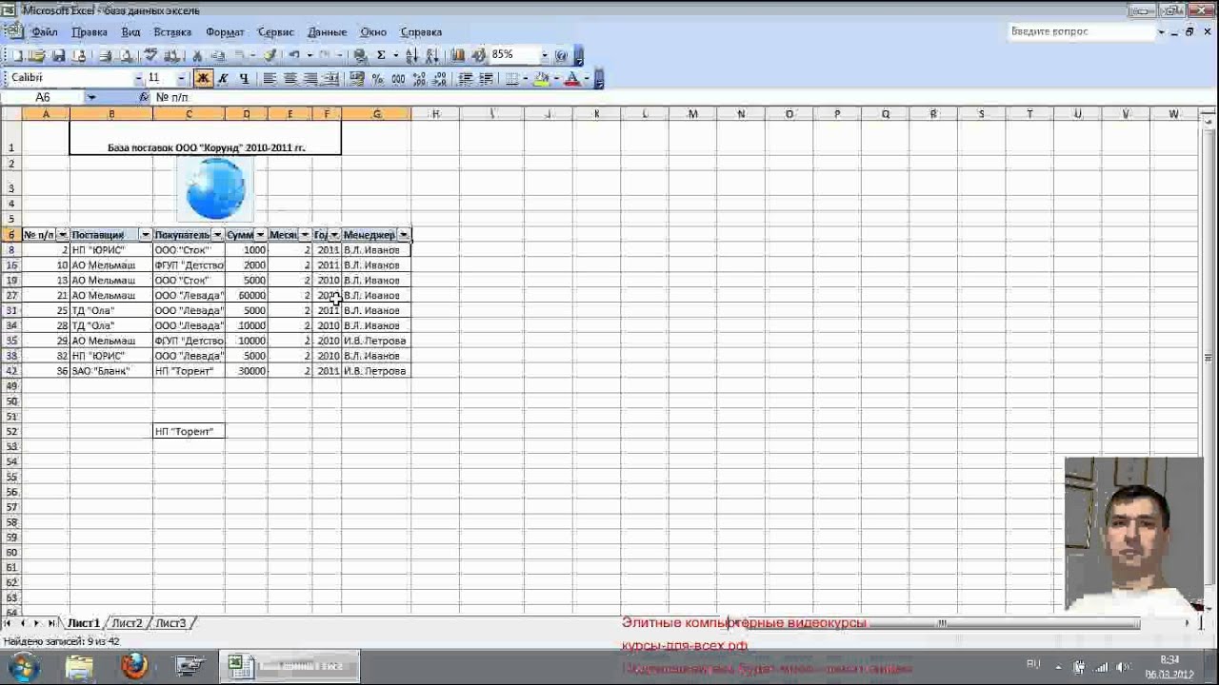1219x685 pixels.
Task: Click the 'Введите вопрос' help search field
Action: [1081, 31]
